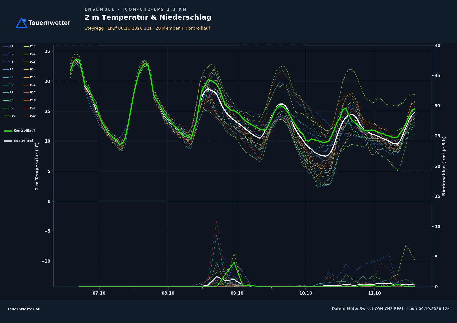This screenshot has width=457, height=323.
Task: Select the P14 legend entry
Action: click(x=30, y=70)
